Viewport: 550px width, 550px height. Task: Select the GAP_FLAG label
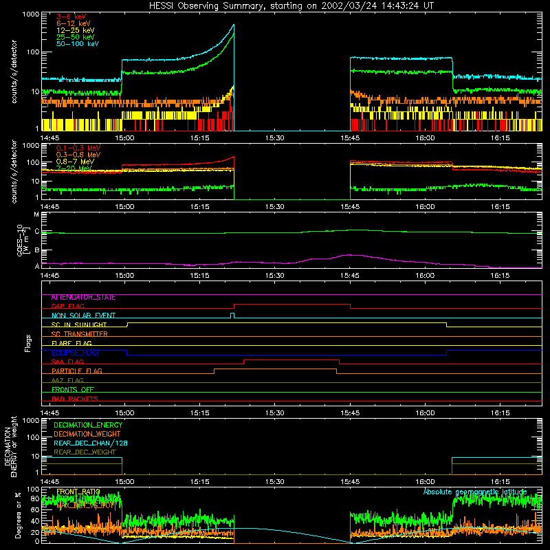point(67,306)
